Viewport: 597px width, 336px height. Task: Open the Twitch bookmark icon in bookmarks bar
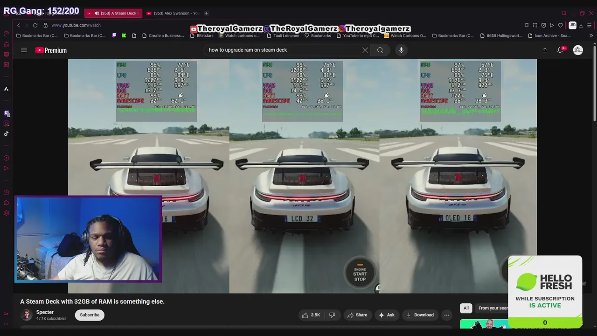(114, 35)
